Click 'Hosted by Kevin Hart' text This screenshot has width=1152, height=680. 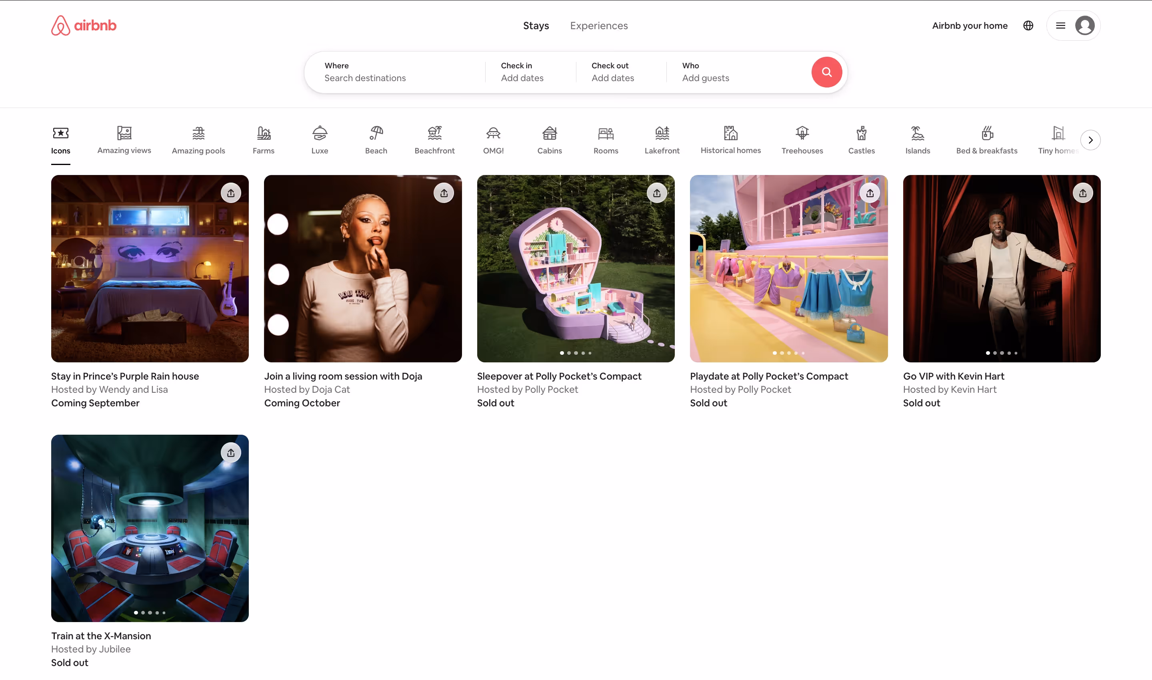(x=949, y=389)
